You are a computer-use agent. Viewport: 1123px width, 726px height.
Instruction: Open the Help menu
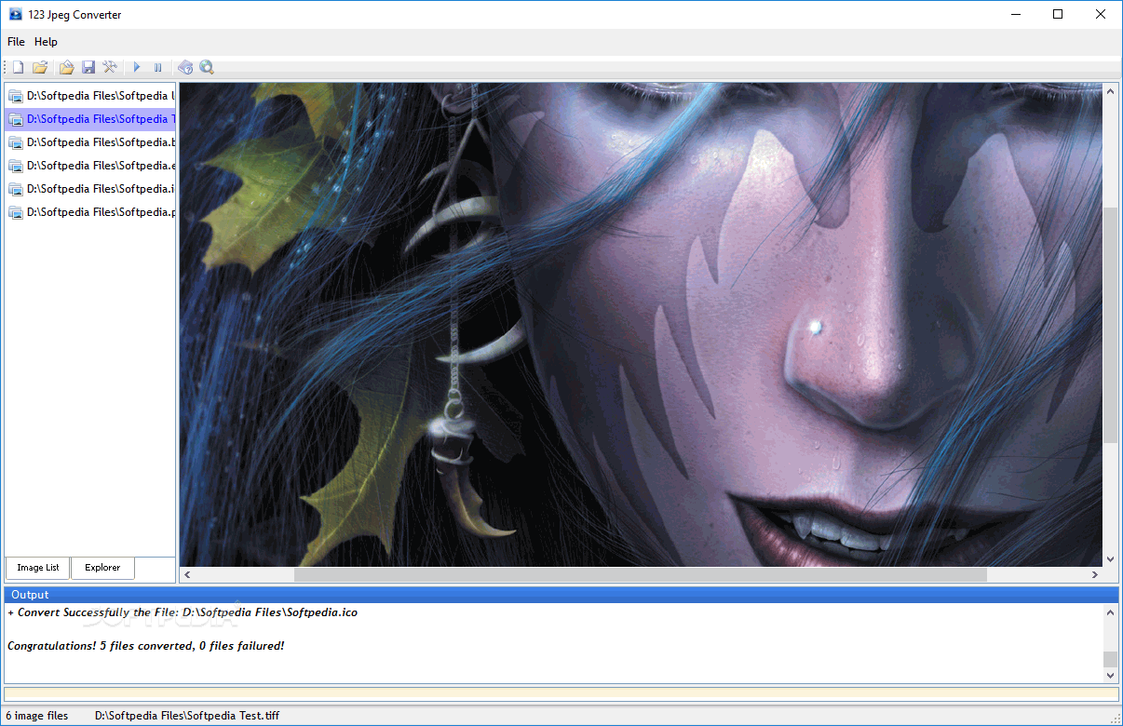tap(46, 42)
